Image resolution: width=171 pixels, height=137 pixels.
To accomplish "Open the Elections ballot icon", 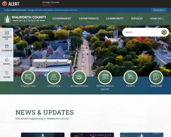I will point(131,77).
